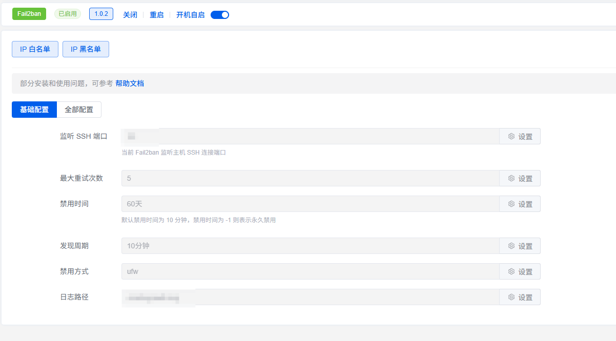Open settings for maximum retry count
The width and height of the screenshot is (616, 341).
[x=520, y=178]
